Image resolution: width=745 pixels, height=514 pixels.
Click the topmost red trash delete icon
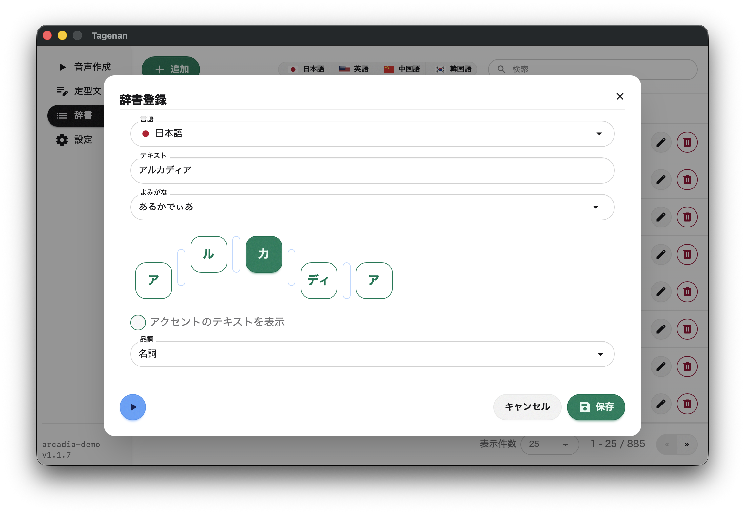(687, 142)
